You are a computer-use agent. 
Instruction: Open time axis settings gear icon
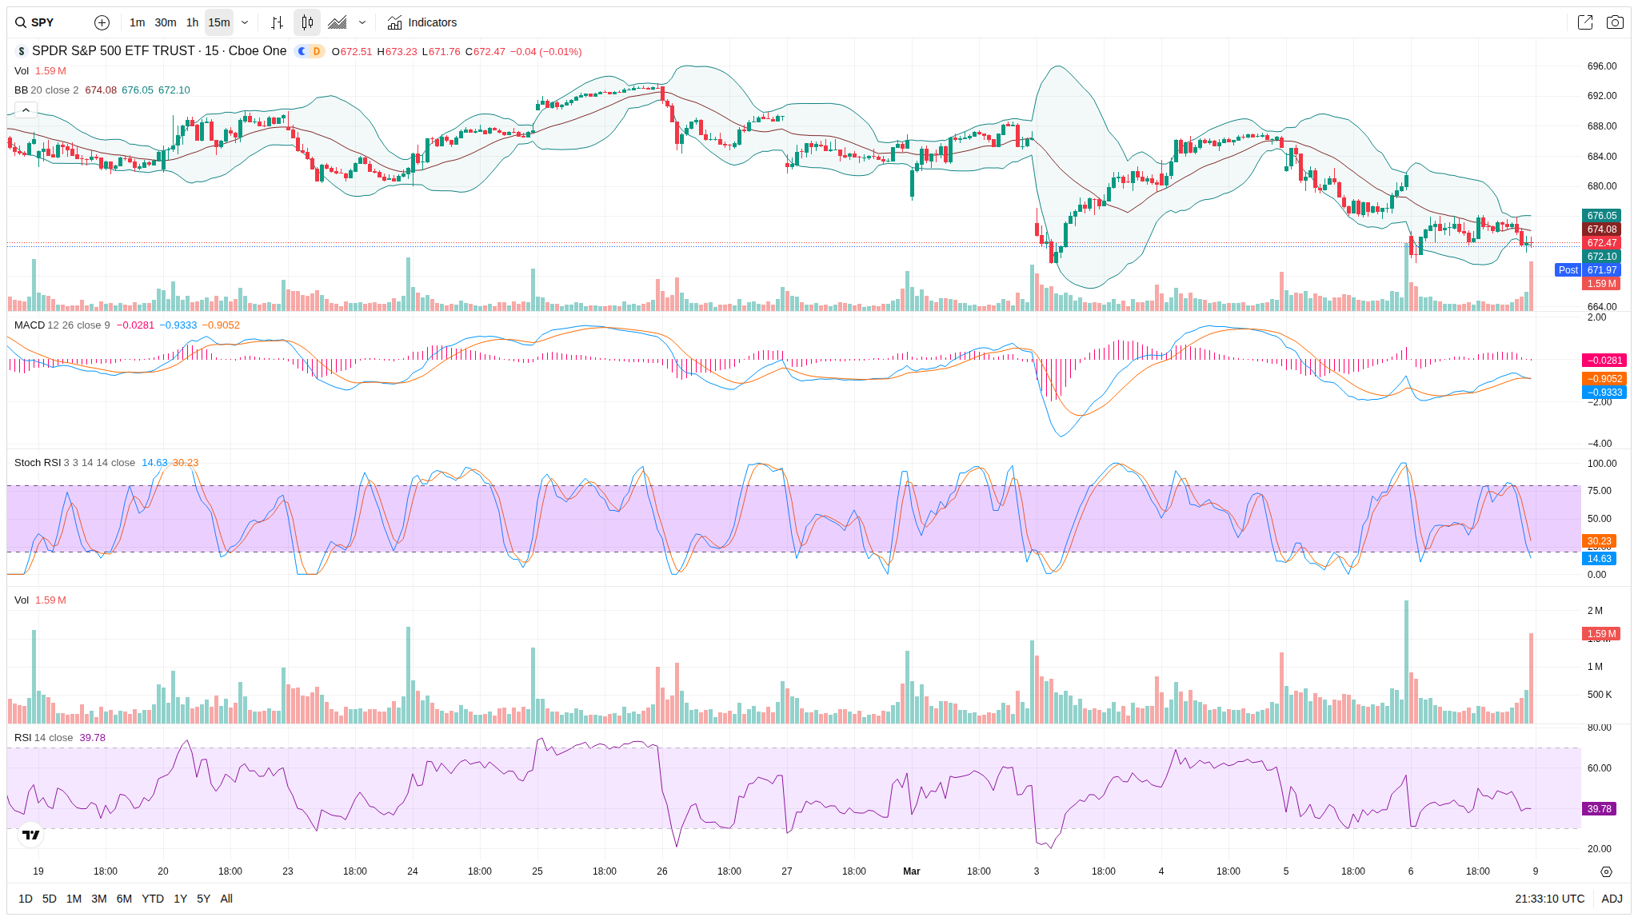coord(1606,871)
